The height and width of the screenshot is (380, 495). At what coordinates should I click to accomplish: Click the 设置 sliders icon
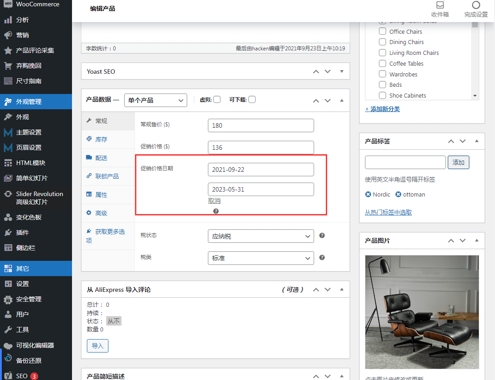tap(8, 284)
